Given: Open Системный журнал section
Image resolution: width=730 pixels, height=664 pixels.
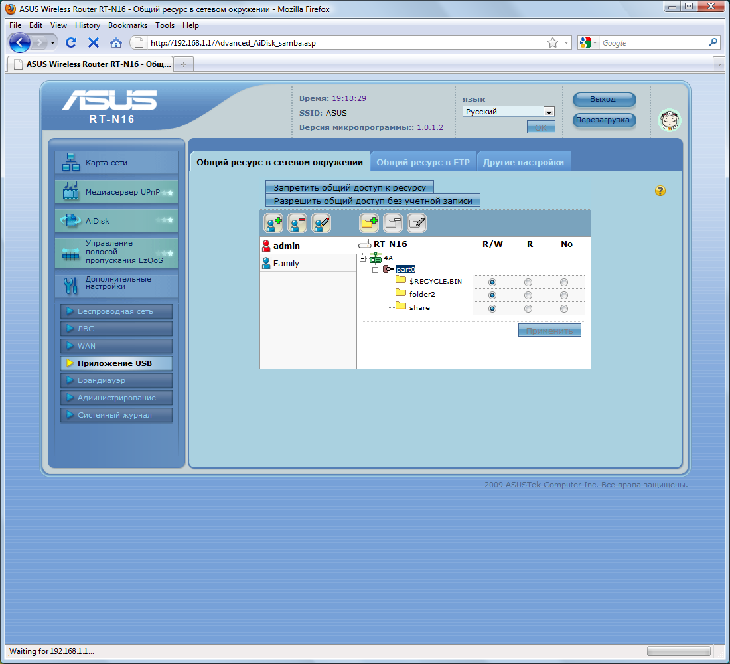Looking at the screenshot, I should [x=116, y=415].
